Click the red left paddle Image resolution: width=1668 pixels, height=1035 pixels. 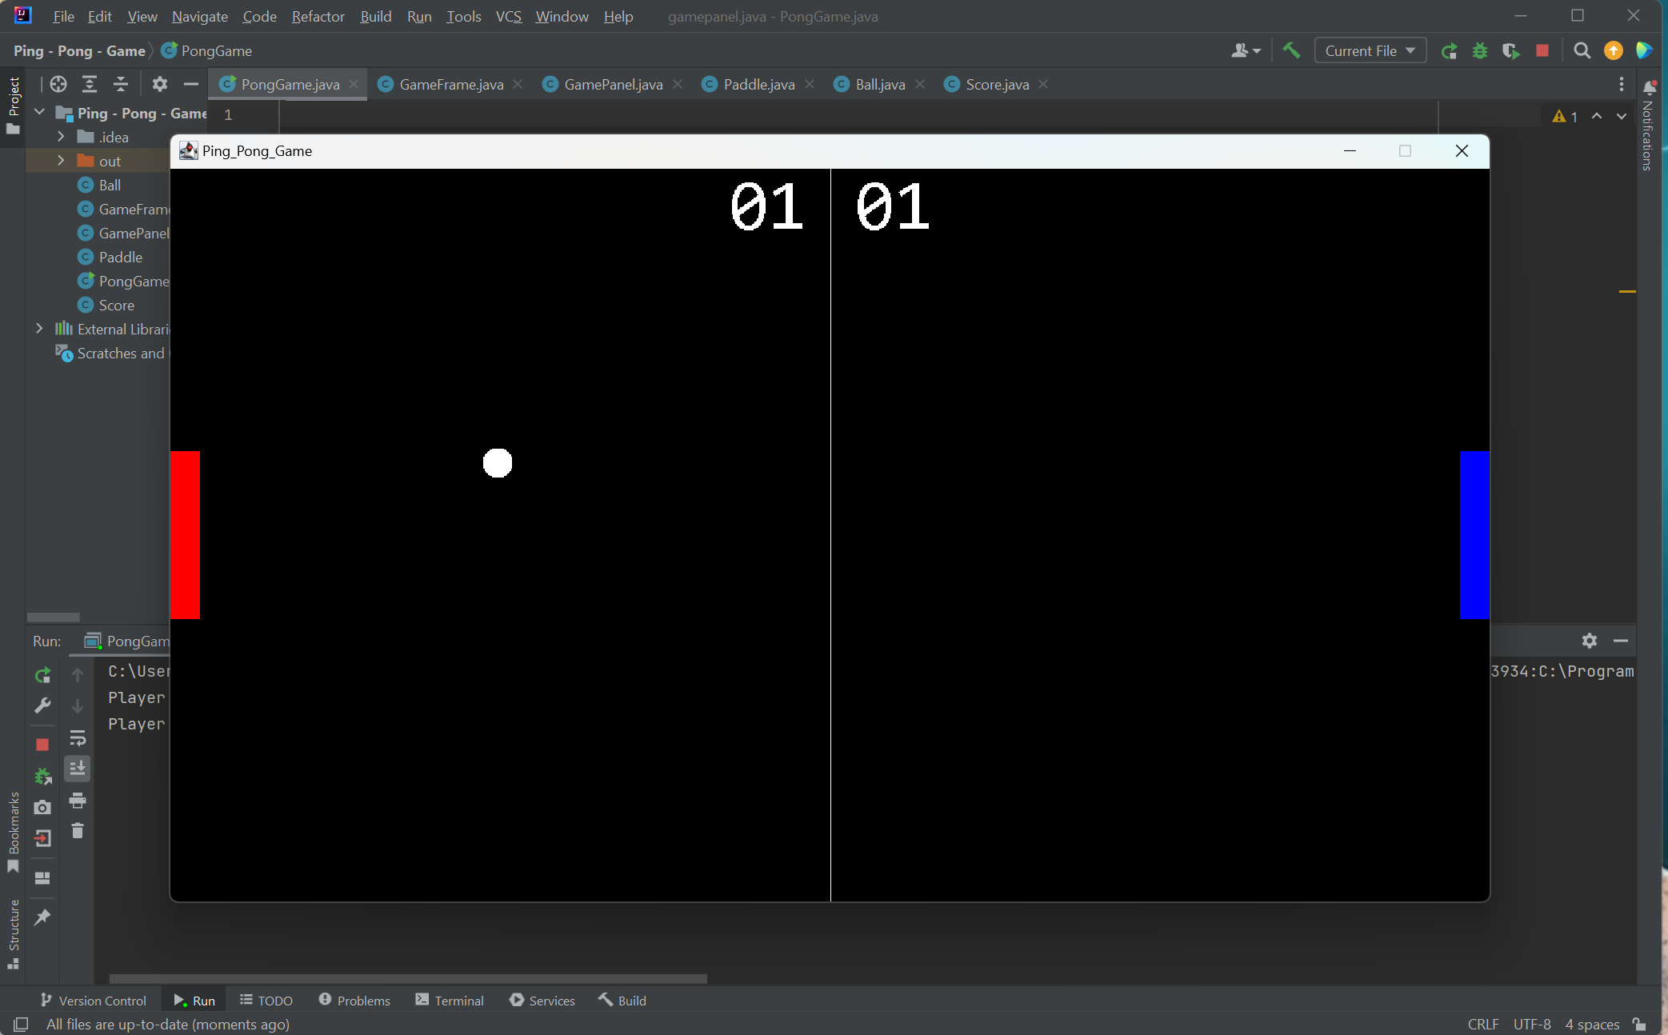(185, 534)
